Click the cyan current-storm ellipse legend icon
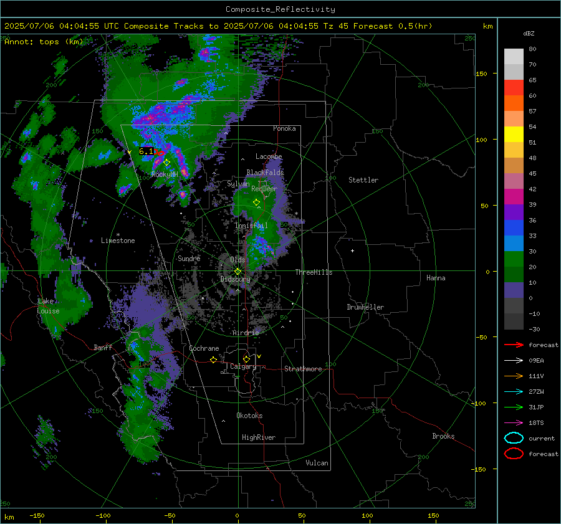 coord(514,438)
